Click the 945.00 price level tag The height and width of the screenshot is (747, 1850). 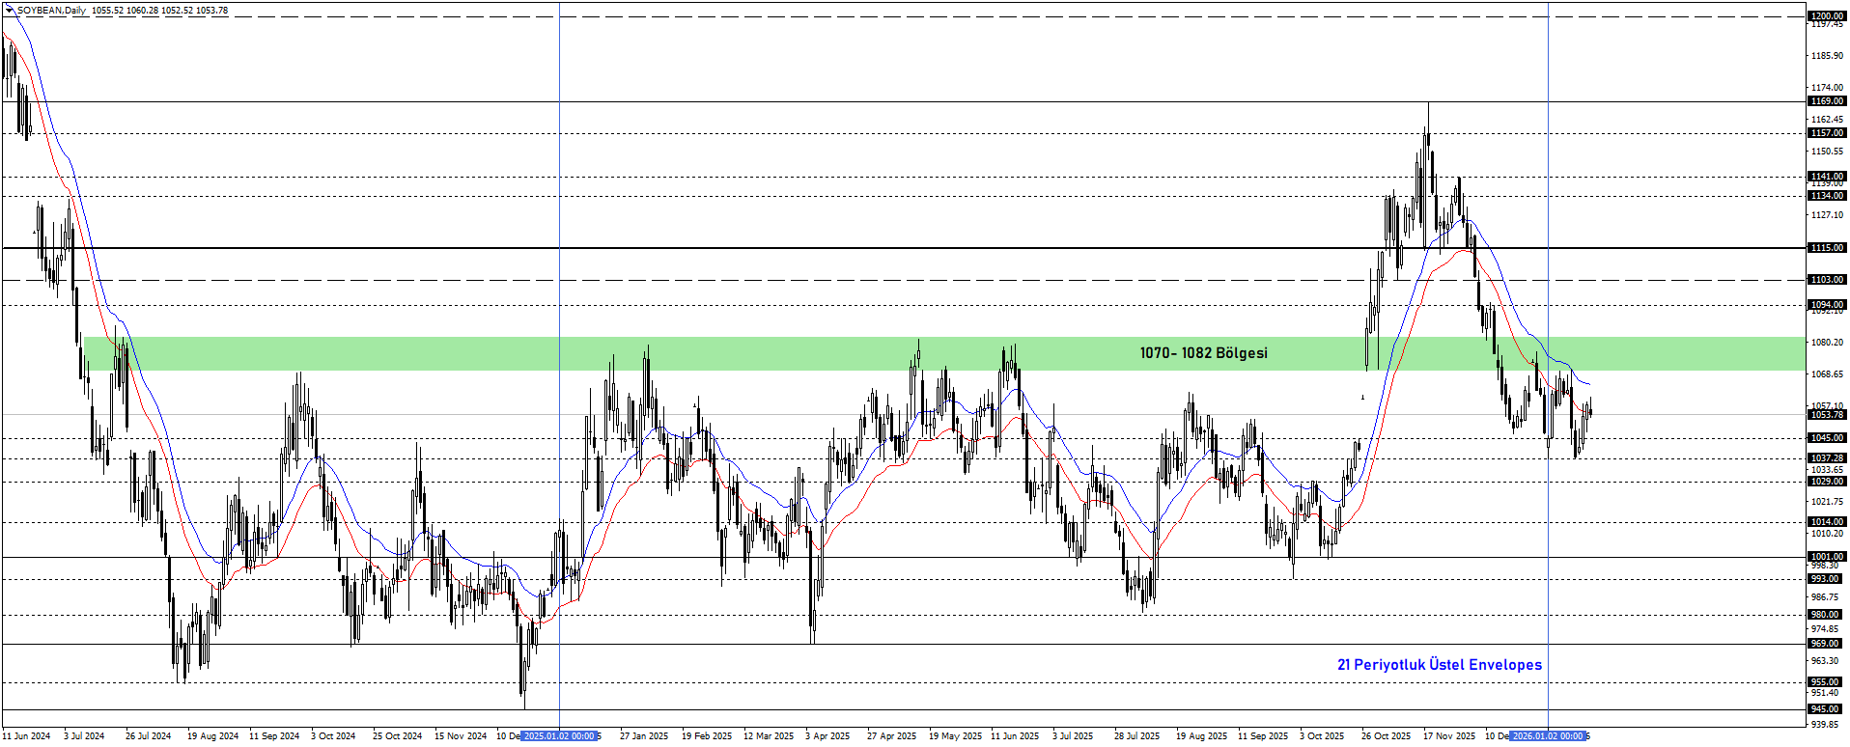click(1826, 709)
